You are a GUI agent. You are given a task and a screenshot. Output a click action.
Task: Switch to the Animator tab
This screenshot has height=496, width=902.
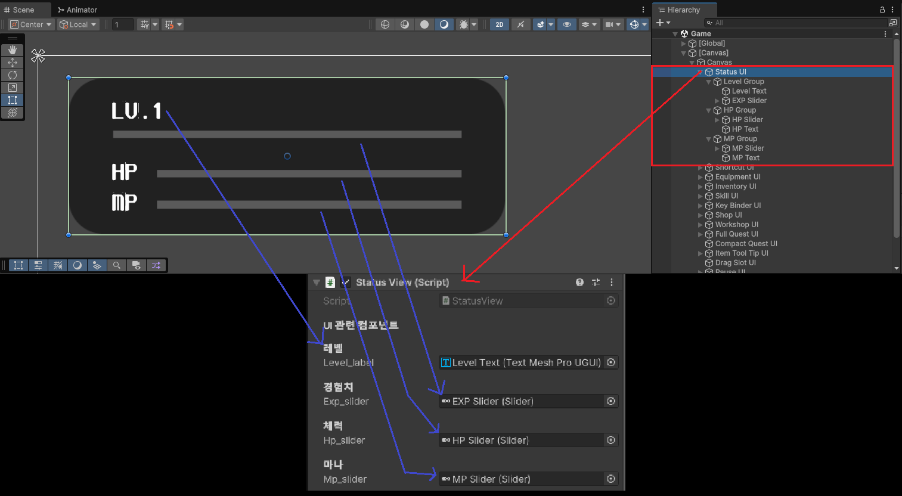78,10
